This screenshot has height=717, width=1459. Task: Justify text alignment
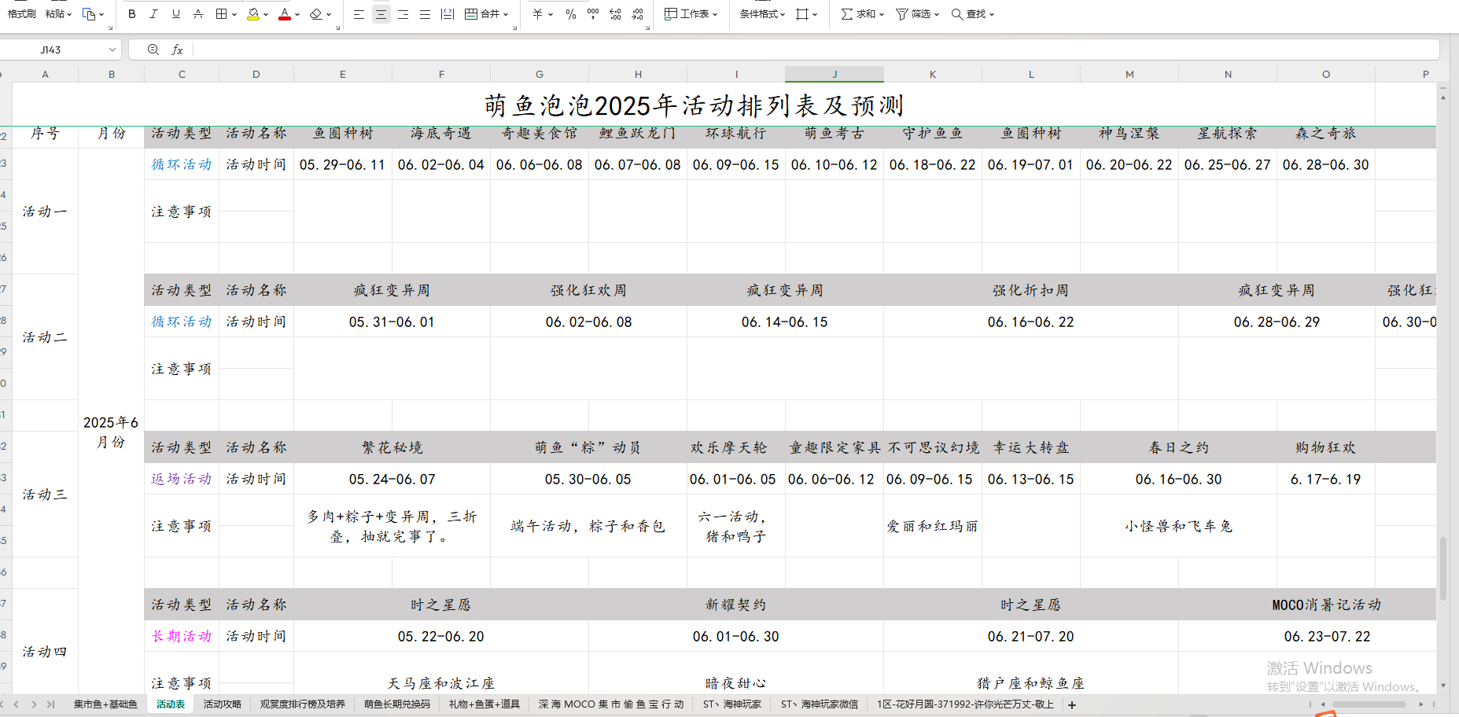point(425,14)
